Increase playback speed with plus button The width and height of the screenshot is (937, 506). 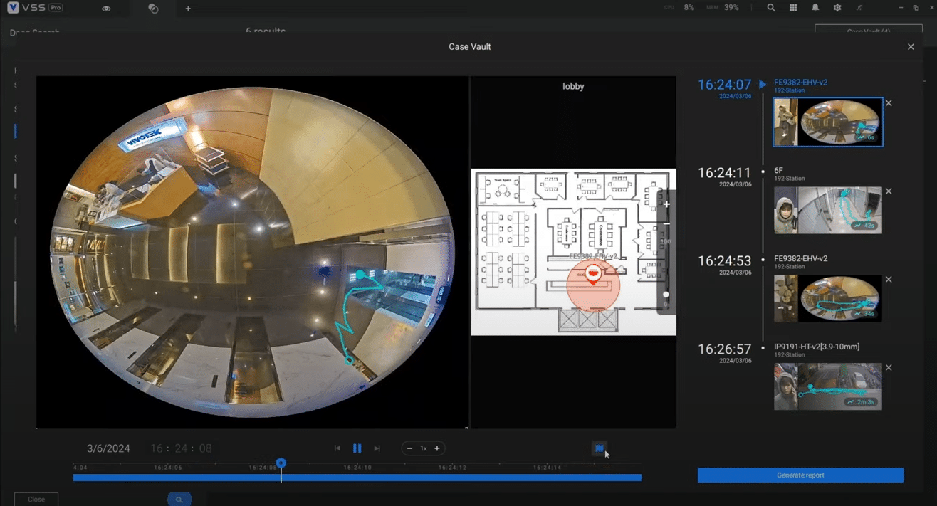pyautogui.click(x=437, y=448)
